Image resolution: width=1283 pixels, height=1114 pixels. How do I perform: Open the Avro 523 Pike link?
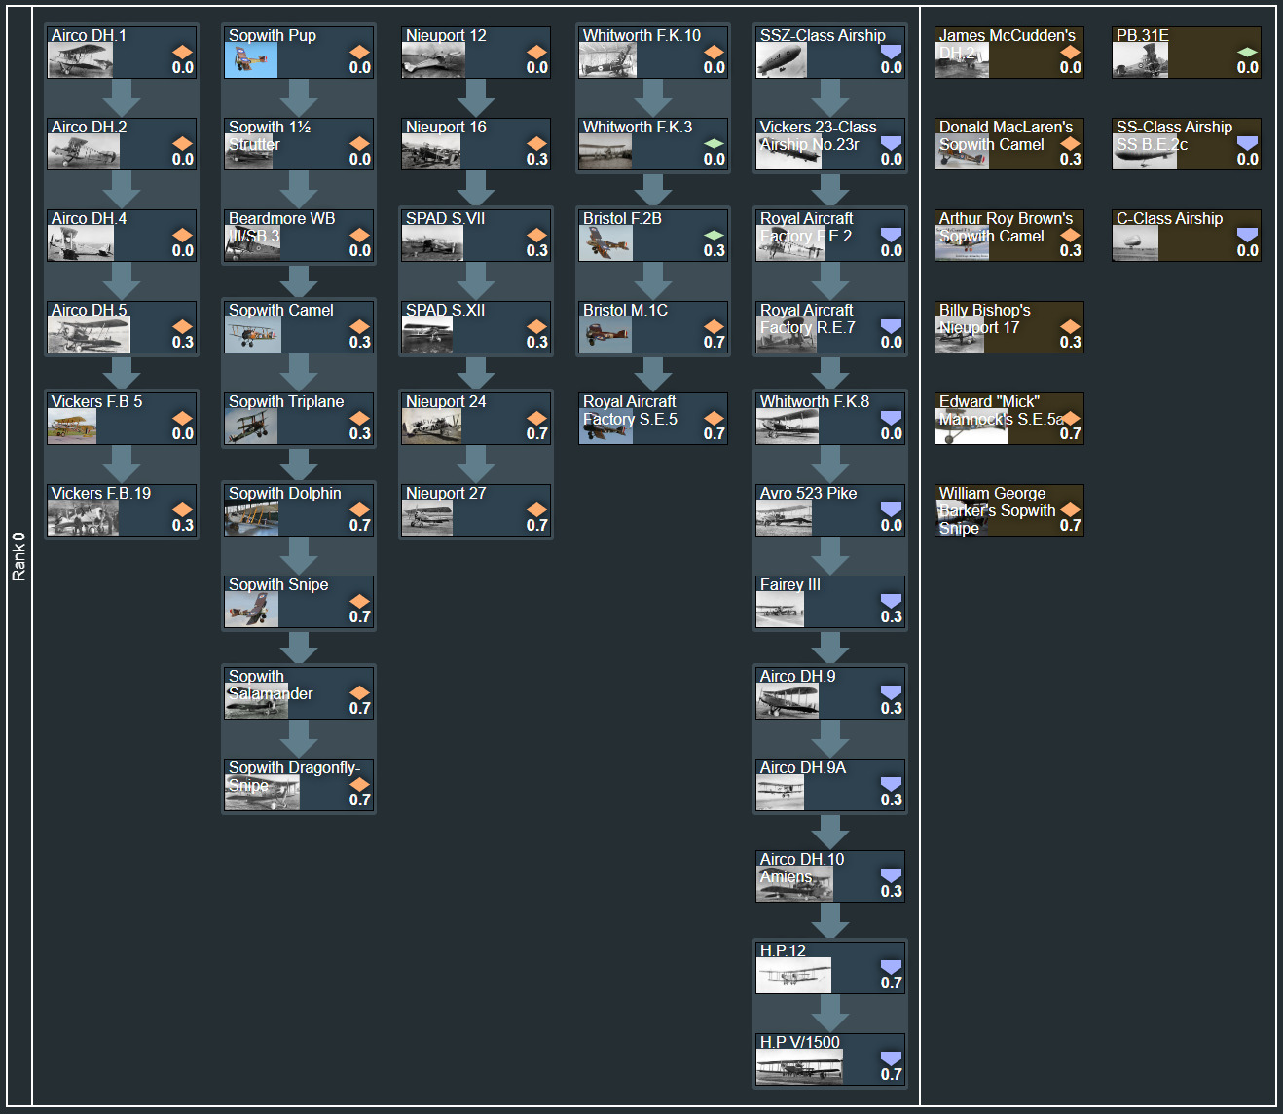point(808,493)
